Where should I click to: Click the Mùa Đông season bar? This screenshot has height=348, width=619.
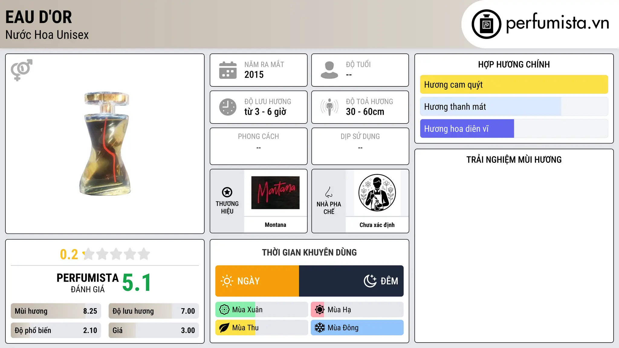tap(357, 328)
